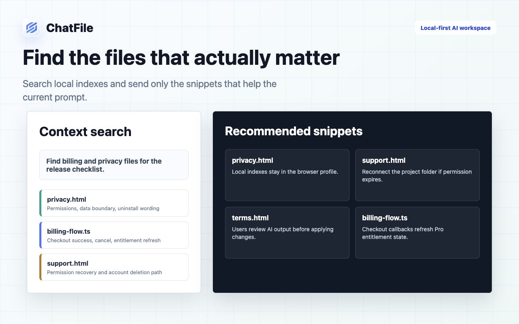519x324 pixels.
Task: Click 'Permissions, data boundary, uninstall wording' text
Action: tap(103, 209)
